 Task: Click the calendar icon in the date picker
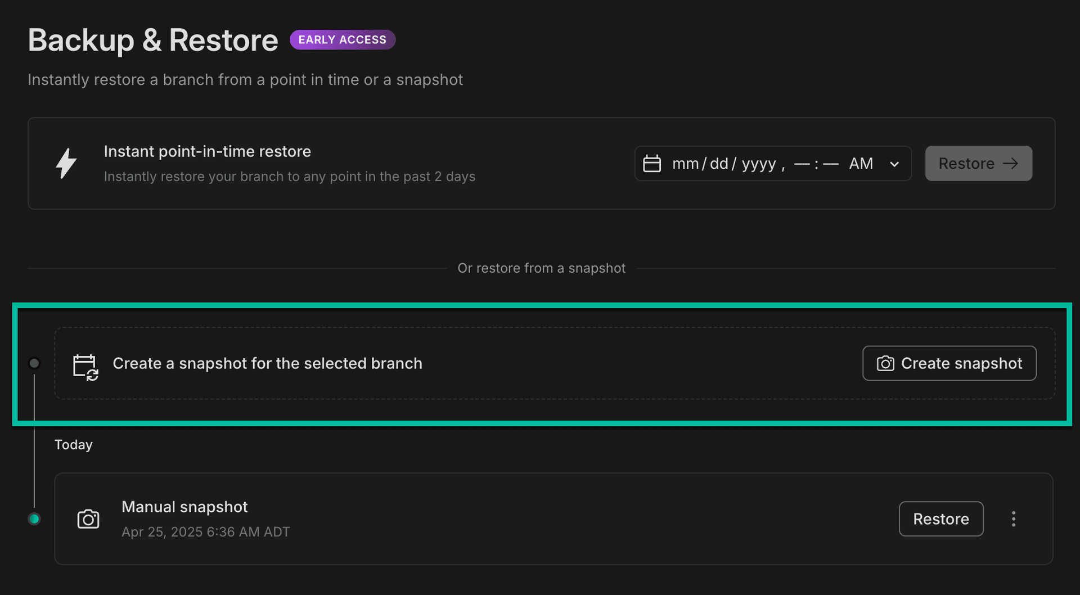[x=652, y=163]
